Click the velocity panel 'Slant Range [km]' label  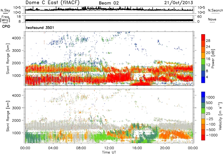8,116
